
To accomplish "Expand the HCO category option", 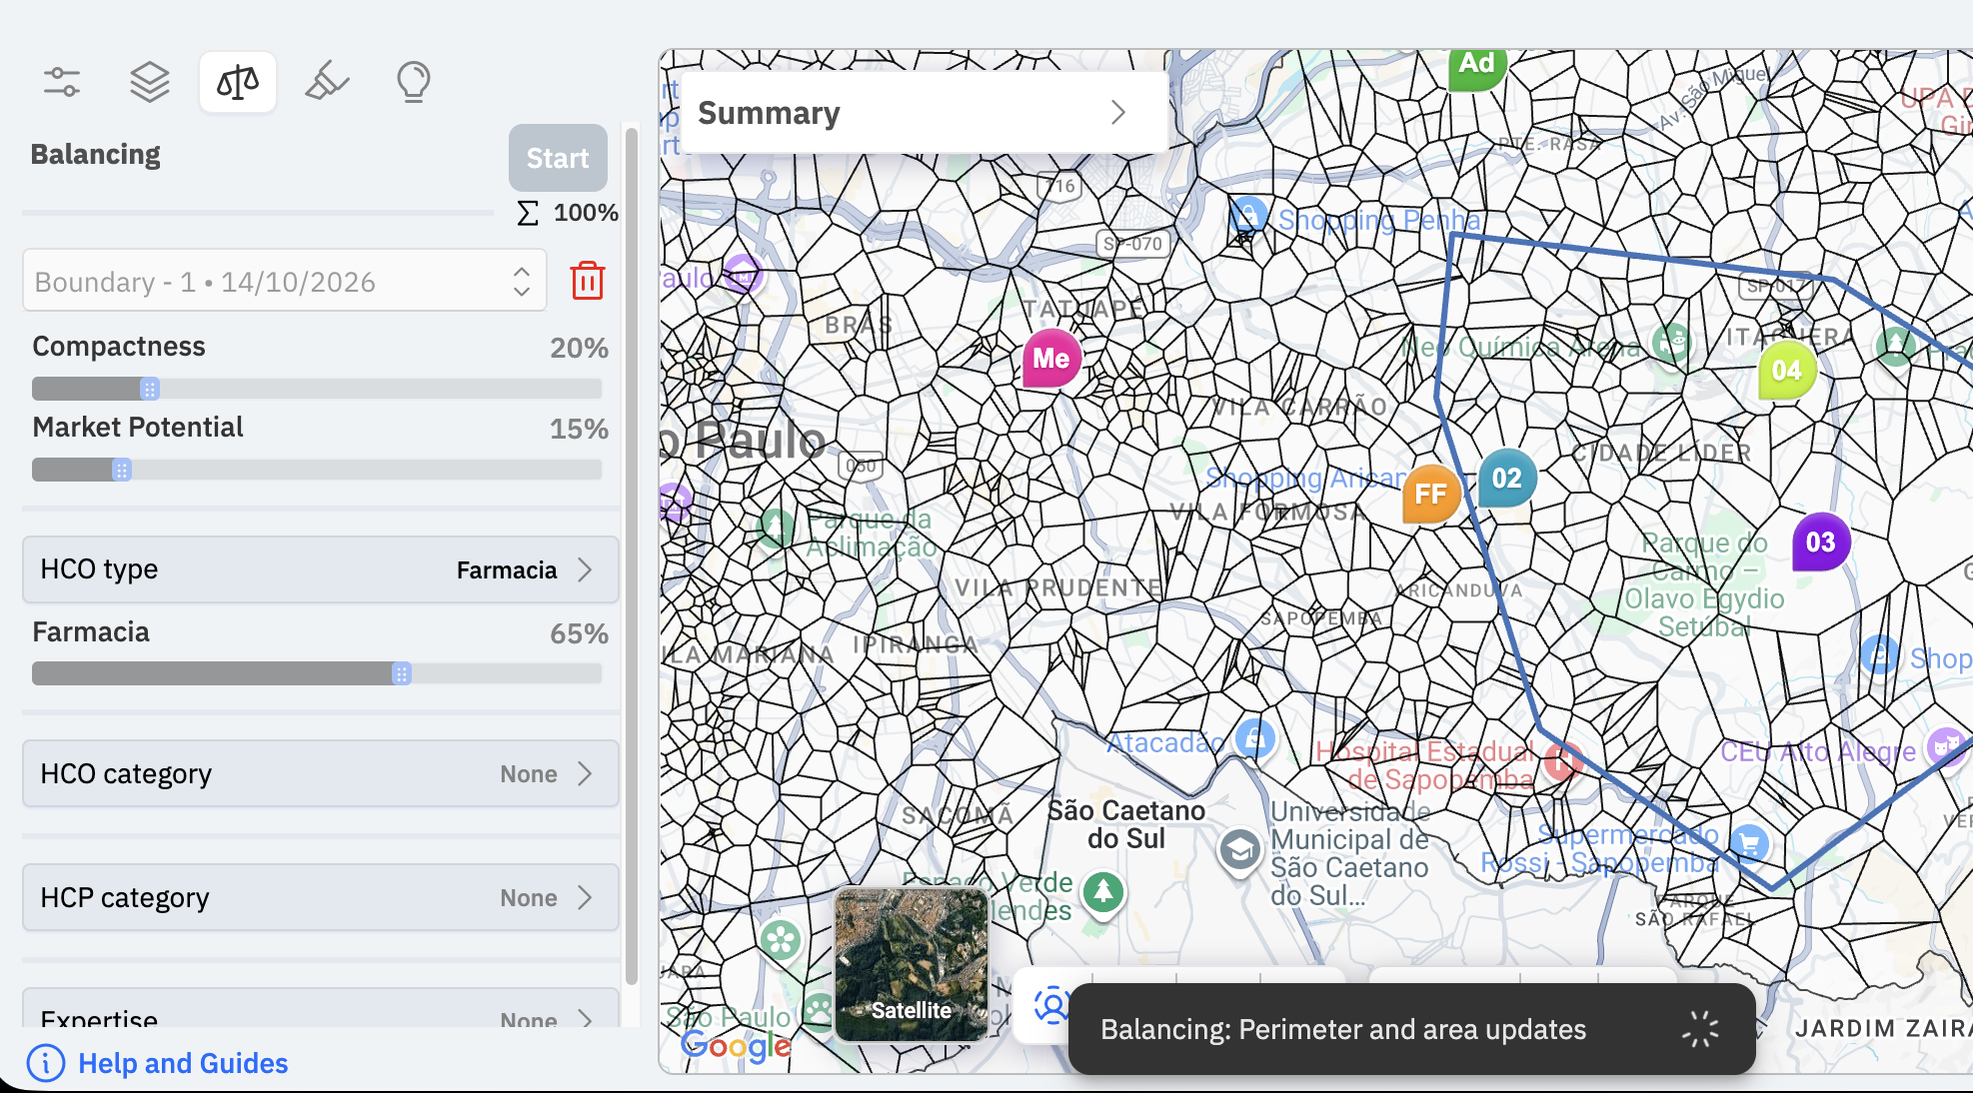I will pos(320,773).
